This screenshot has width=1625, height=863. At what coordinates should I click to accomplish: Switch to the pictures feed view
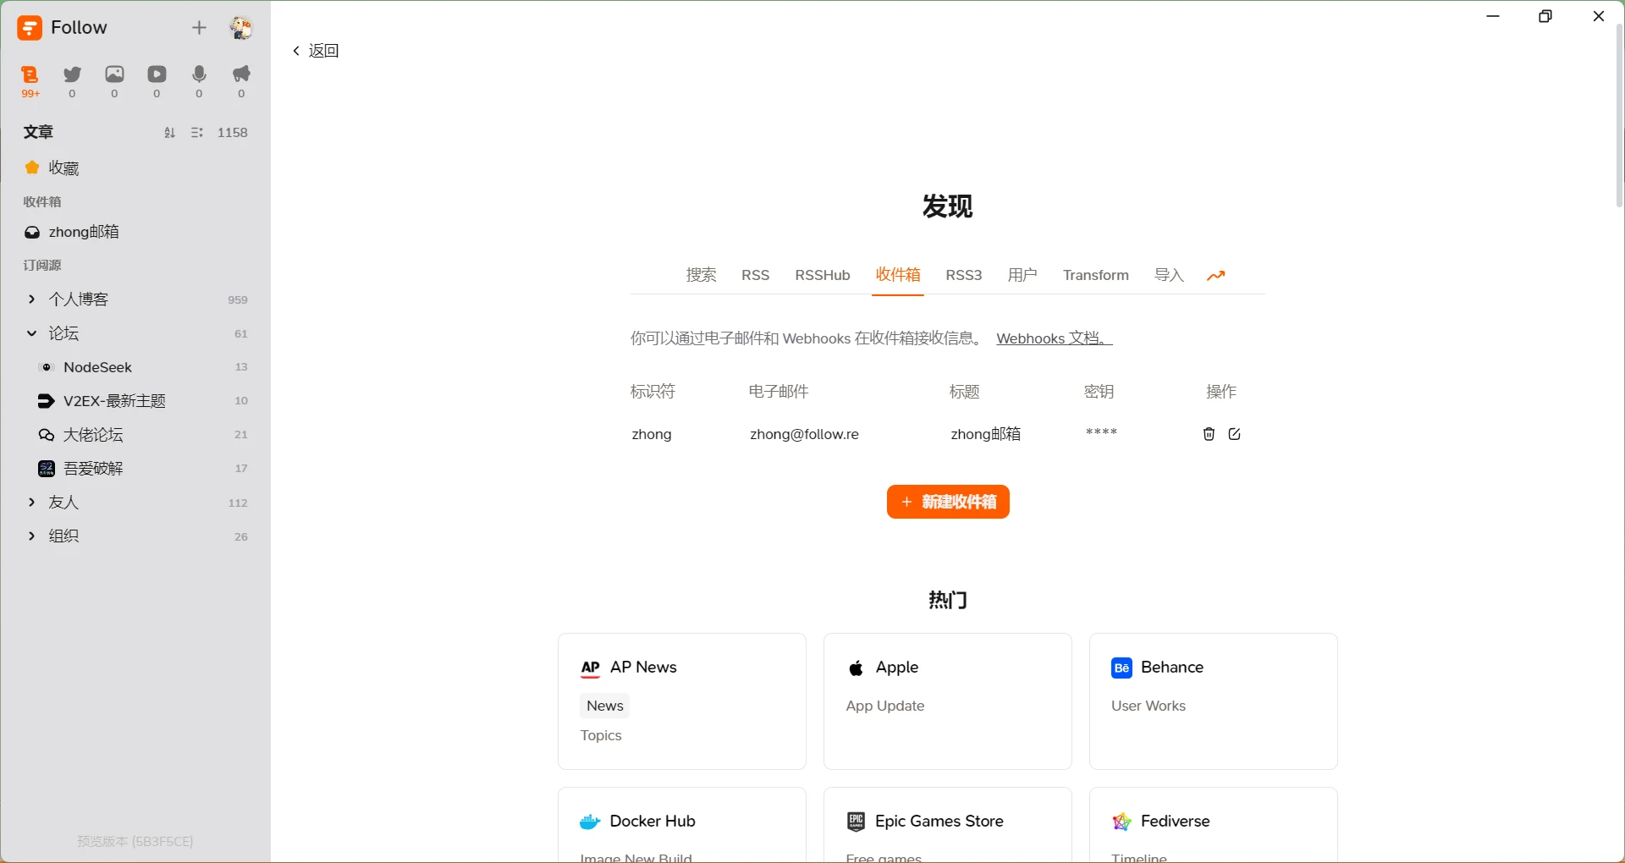[114, 75]
